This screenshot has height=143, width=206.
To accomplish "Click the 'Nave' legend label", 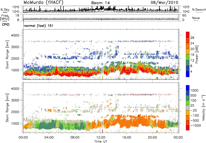I will point(196,18).
